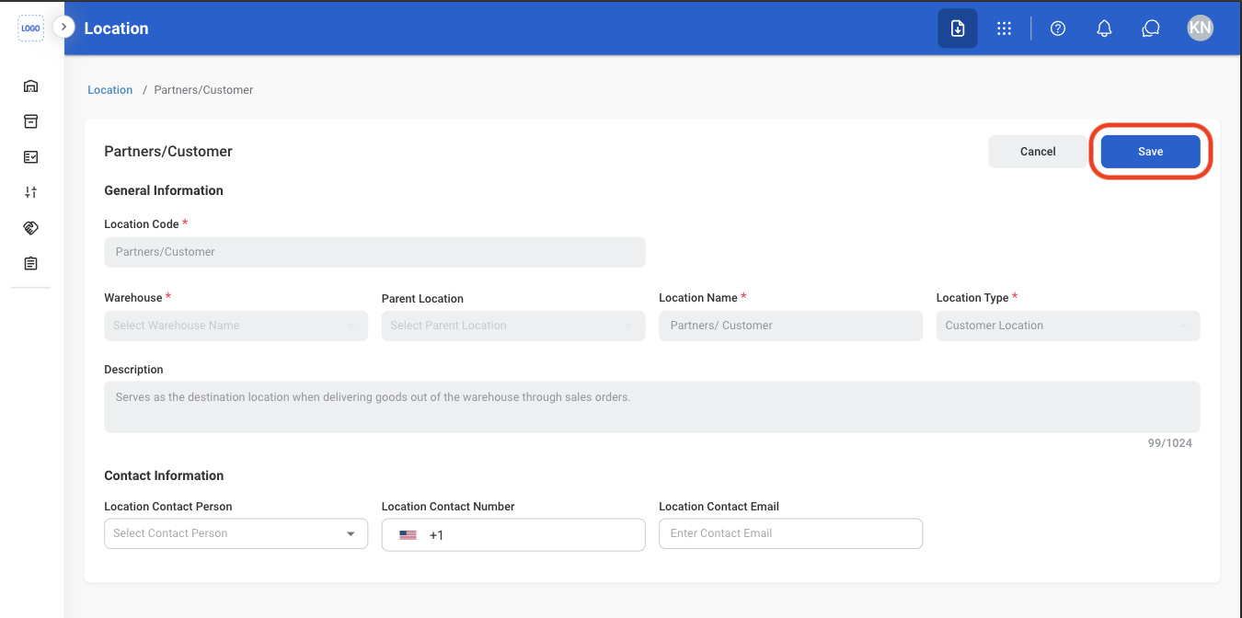Open Select Contact Person dropdown
Image resolution: width=1242 pixels, height=618 pixels.
(x=236, y=533)
